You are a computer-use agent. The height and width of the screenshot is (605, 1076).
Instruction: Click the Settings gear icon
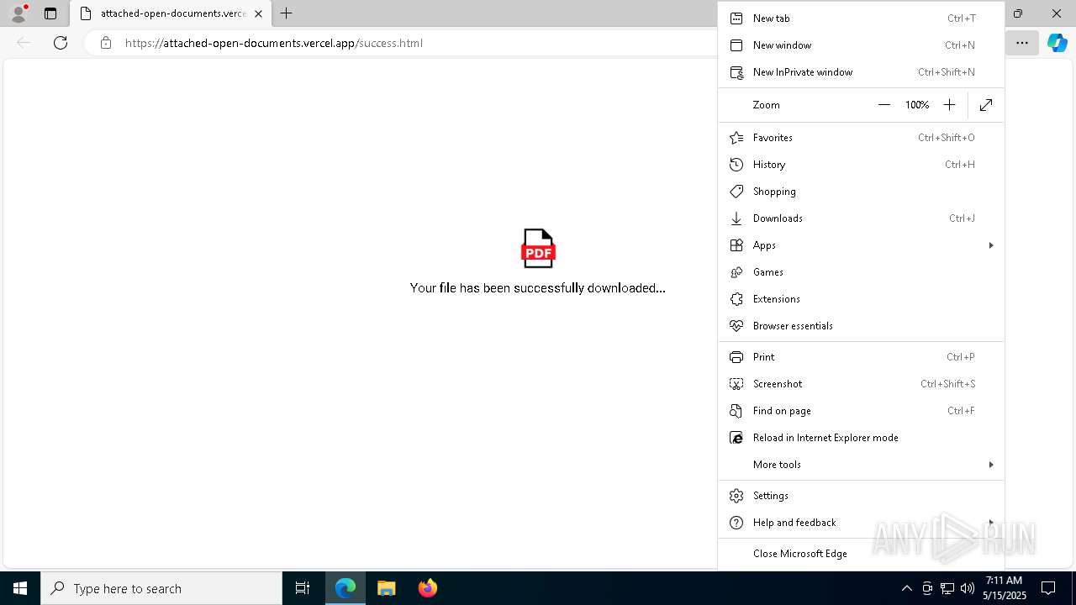point(736,496)
